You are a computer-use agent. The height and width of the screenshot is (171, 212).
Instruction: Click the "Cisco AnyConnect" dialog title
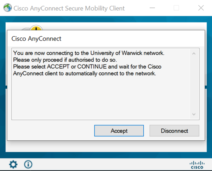pyautogui.click(x=37, y=38)
